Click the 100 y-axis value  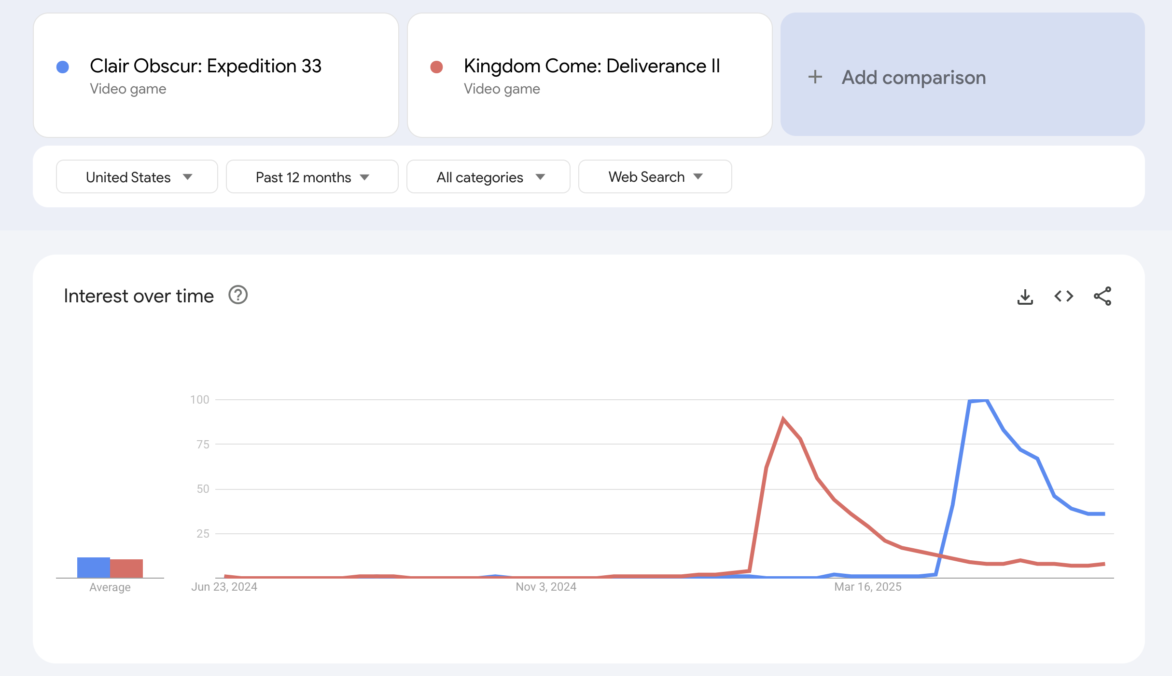(200, 399)
